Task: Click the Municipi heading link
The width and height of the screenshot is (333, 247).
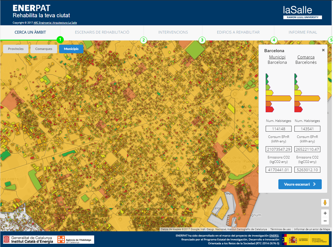Action: pos(277,57)
